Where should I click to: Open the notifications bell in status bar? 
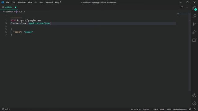click(195, 109)
